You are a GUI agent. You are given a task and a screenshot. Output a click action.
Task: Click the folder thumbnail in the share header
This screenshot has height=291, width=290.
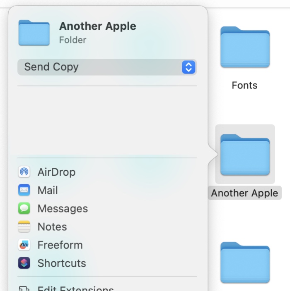pos(34,33)
